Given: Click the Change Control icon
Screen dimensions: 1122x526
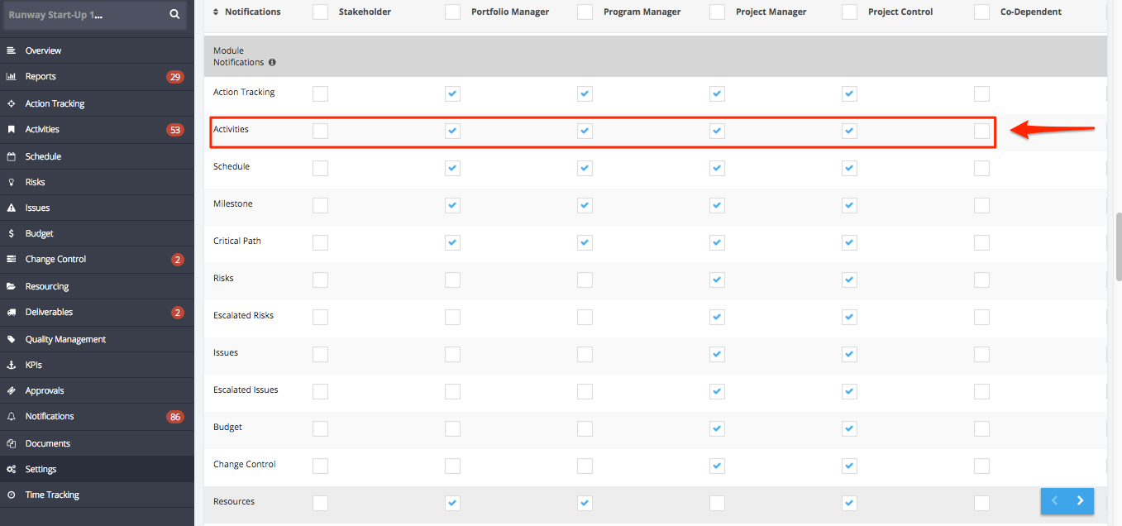Looking at the screenshot, I should click(x=12, y=259).
